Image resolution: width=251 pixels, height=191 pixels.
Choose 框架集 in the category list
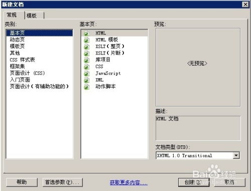point(17,66)
